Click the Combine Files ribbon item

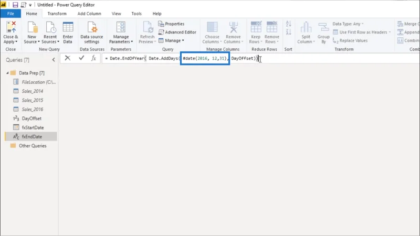point(408,40)
